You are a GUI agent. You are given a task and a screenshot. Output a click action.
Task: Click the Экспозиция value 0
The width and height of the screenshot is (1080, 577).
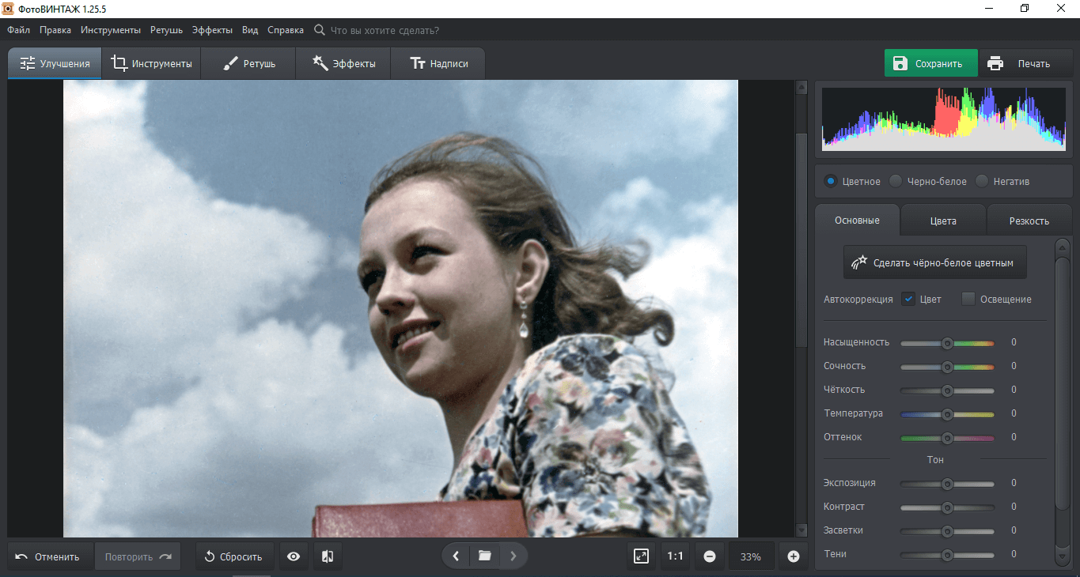point(1014,483)
